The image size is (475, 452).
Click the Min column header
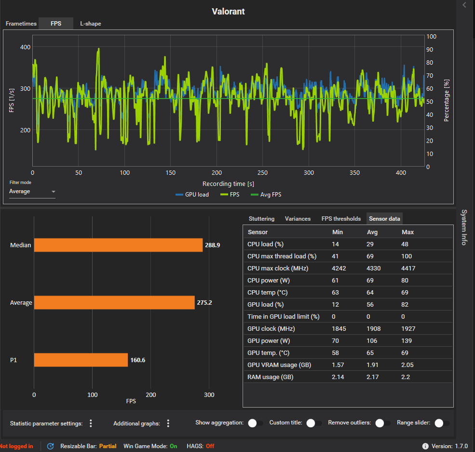pyautogui.click(x=338, y=232)
